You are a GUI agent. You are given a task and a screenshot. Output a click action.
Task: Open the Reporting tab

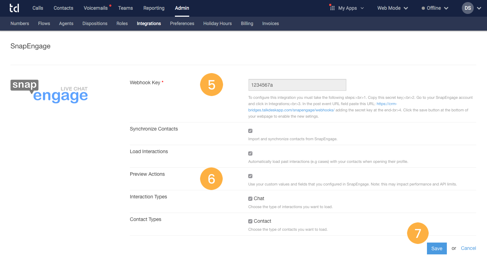(154, 8)
